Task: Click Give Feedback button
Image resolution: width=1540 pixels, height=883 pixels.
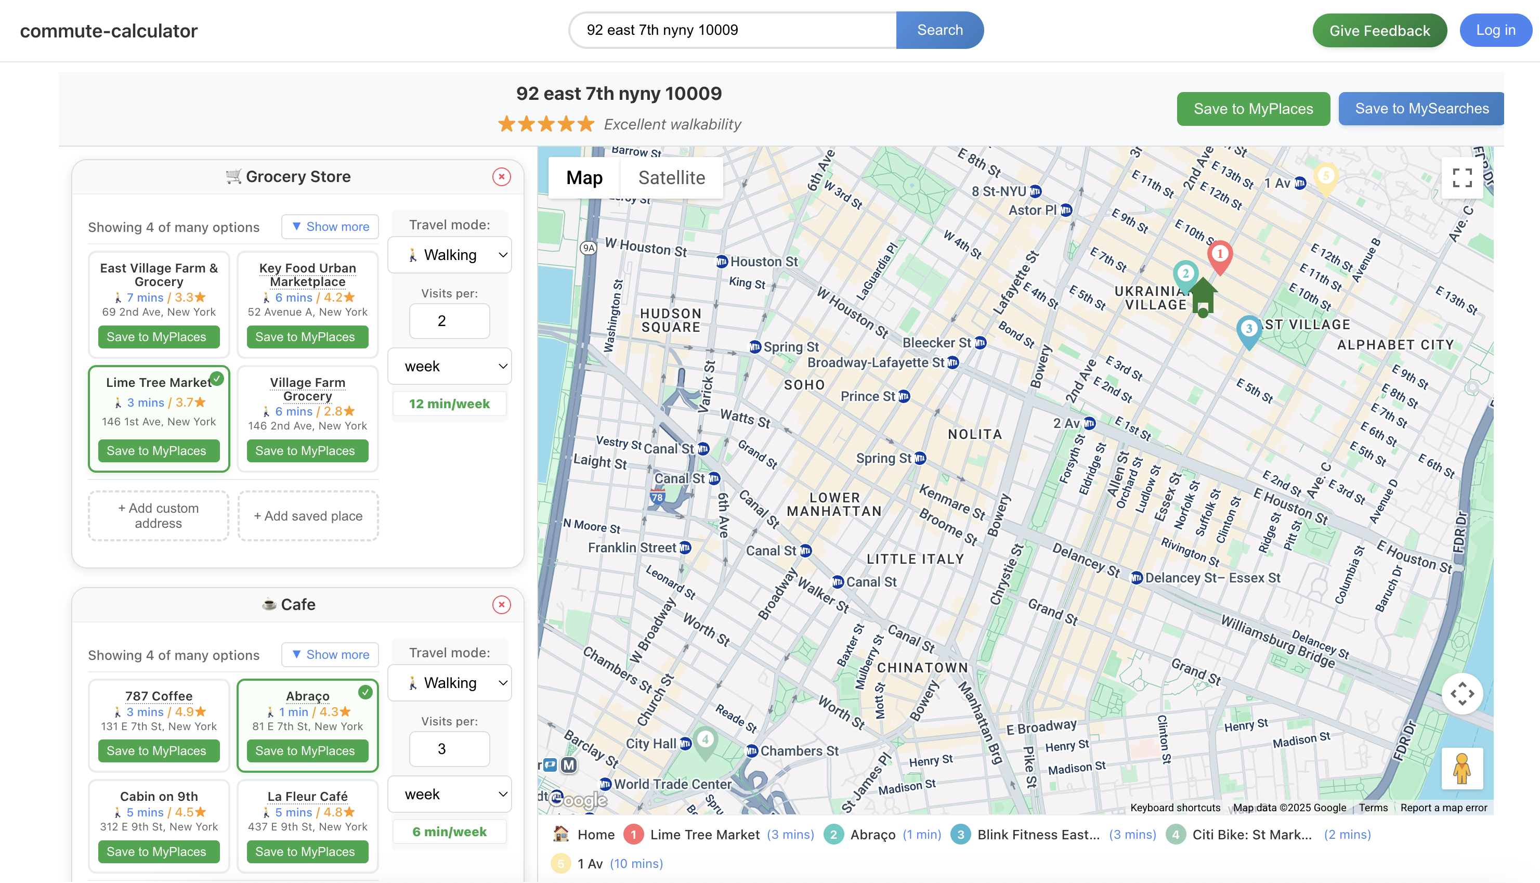Action: pyautogui.click(x=1379, y=30)
